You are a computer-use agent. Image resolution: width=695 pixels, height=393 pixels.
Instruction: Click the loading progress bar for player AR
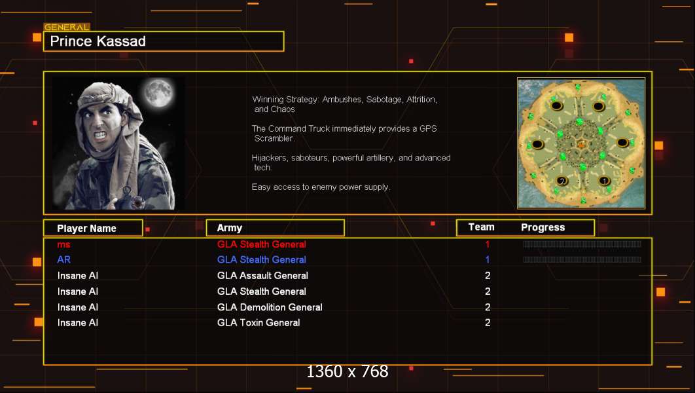coord(582,259)
